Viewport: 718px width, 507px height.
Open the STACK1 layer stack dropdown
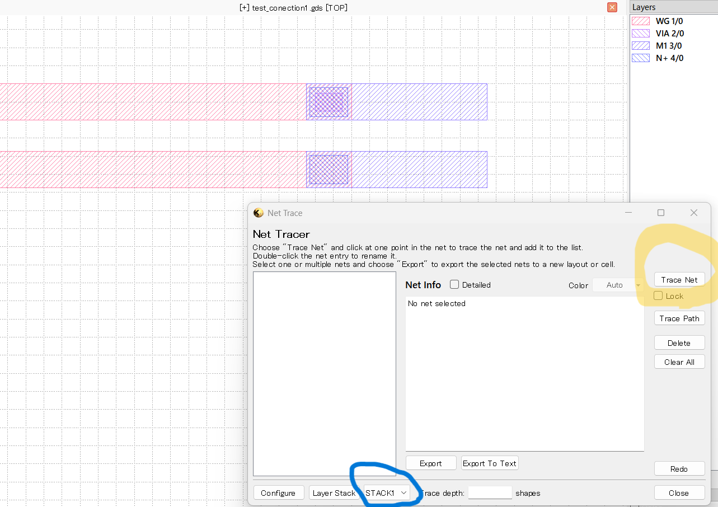(387, 492)
